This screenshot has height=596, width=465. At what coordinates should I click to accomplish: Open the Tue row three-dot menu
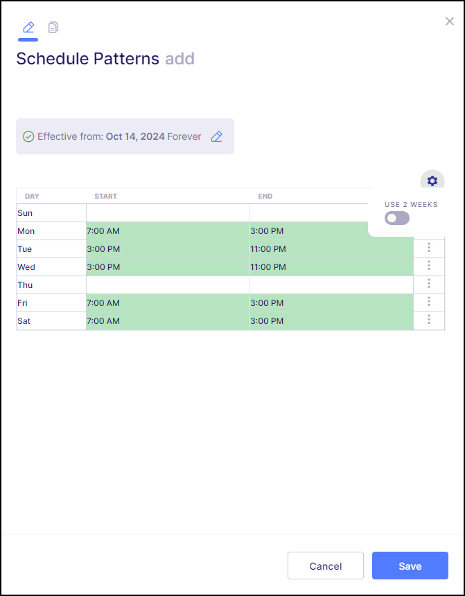tap(429, 249)
